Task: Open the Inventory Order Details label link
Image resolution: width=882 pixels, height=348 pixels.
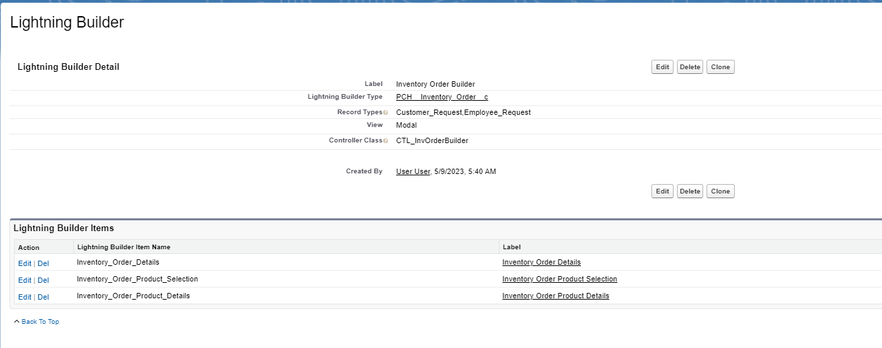Action: point(541,263)
